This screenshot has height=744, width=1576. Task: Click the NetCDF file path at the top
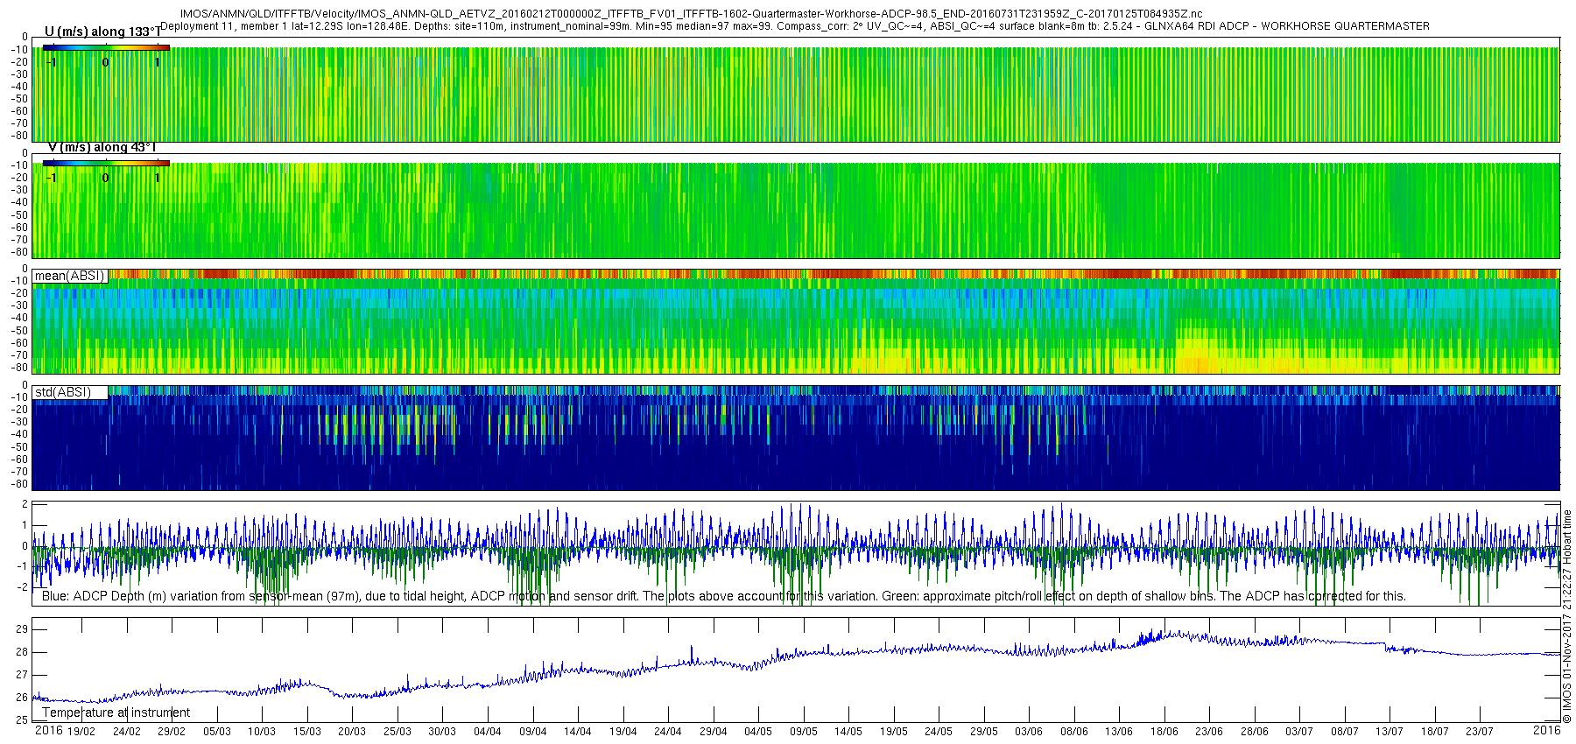pos(691,14)
